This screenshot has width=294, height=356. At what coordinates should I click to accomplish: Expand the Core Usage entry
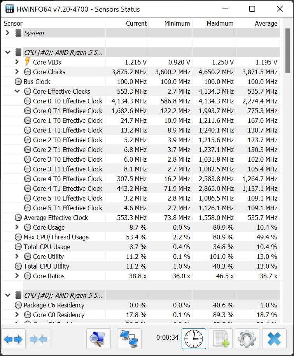tap(17, 227)
